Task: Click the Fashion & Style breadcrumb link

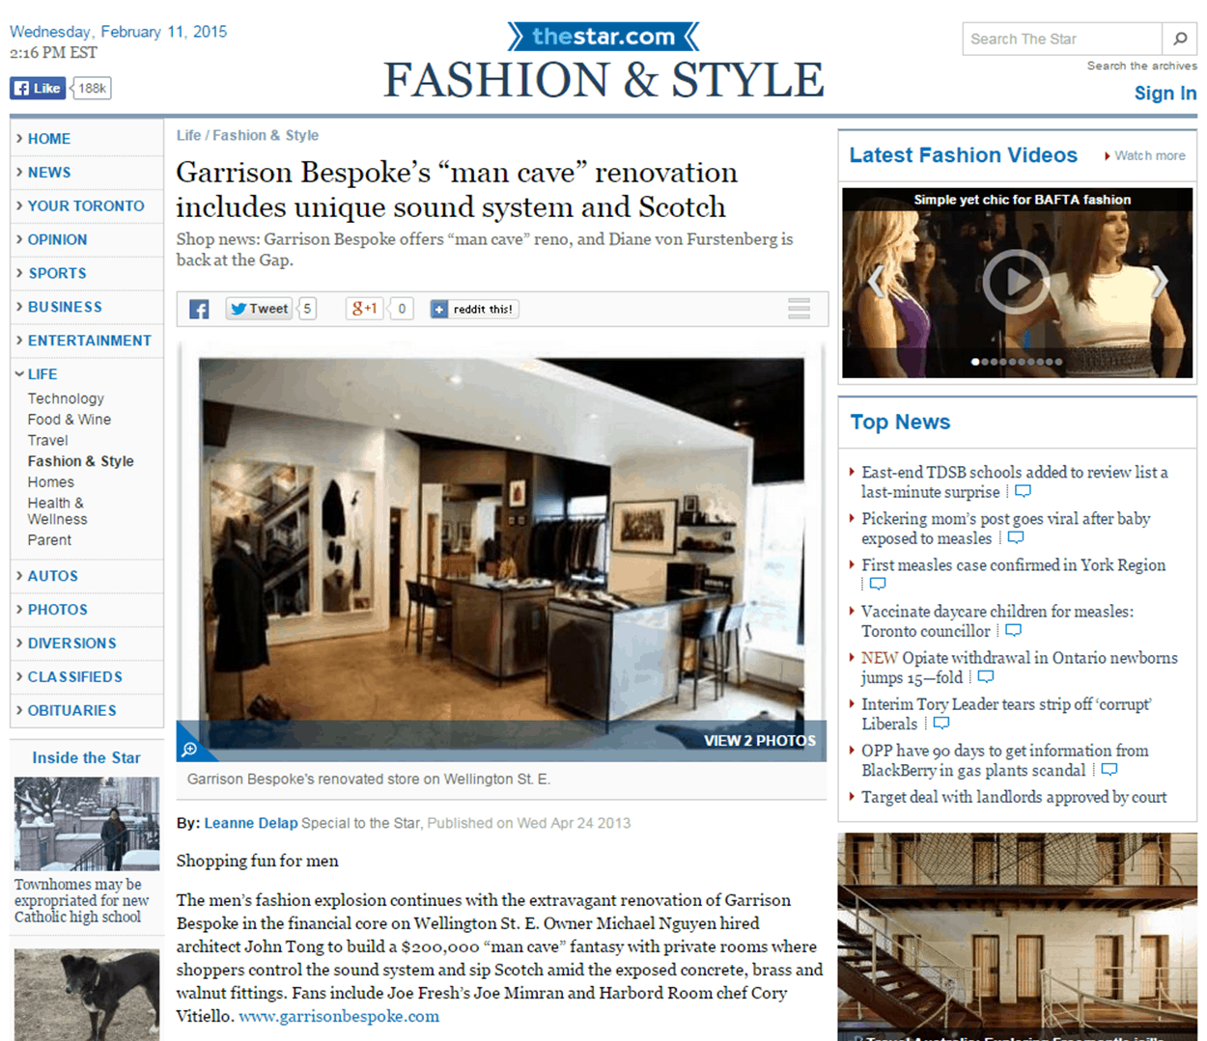Action: coord(266,135)
